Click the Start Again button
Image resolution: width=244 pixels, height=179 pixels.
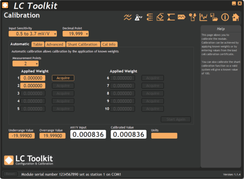(176, 119)
